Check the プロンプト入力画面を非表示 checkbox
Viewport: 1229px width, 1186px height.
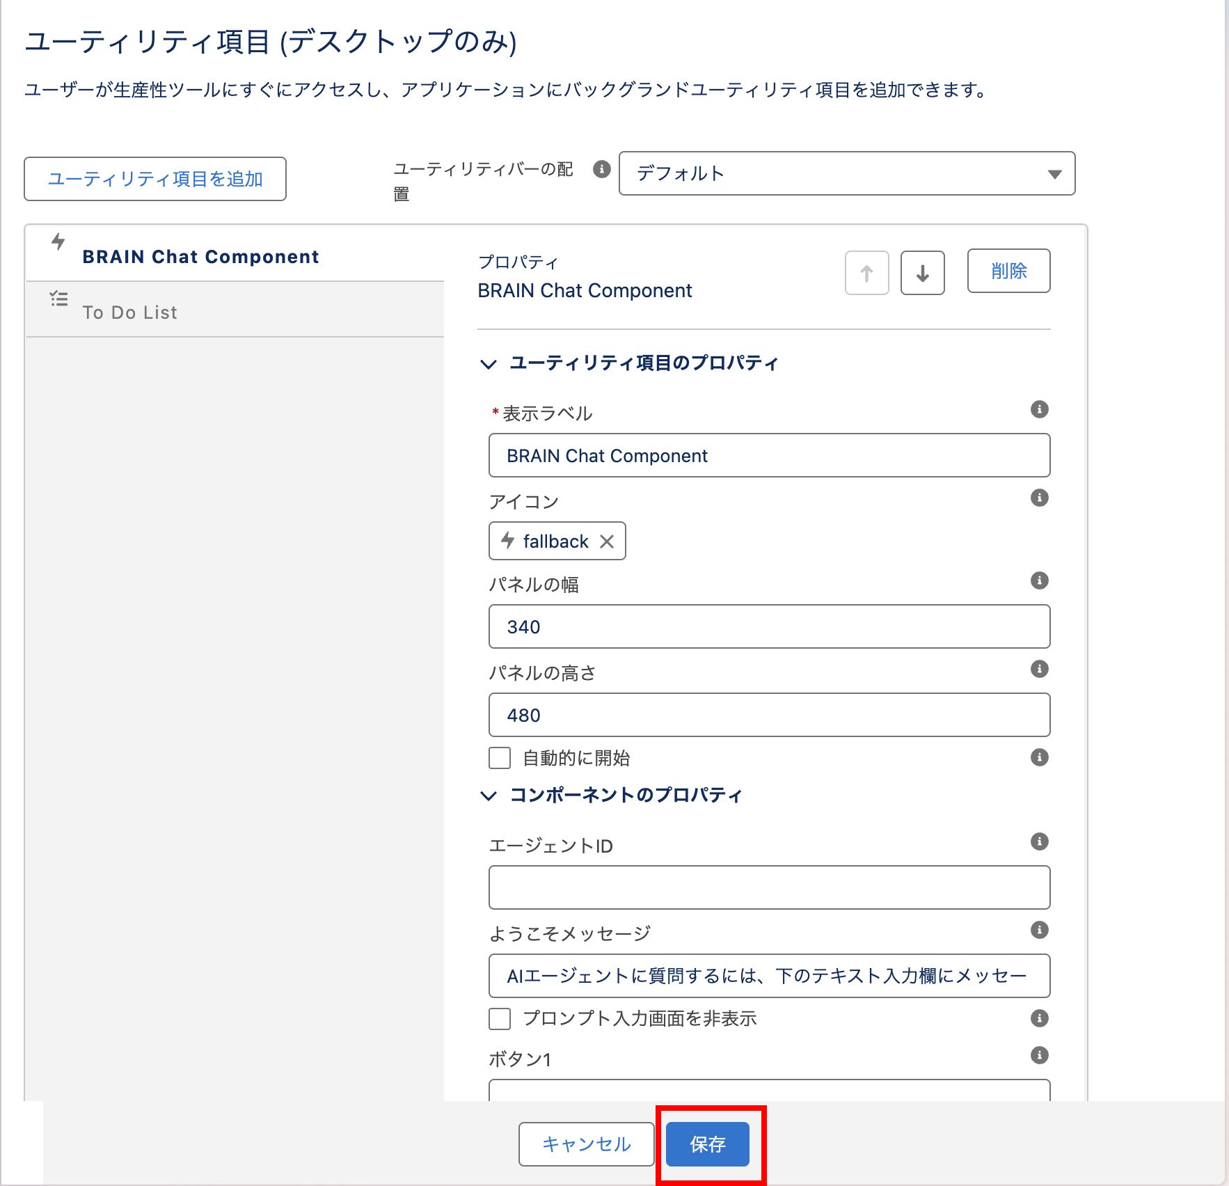pos(500,1019)
